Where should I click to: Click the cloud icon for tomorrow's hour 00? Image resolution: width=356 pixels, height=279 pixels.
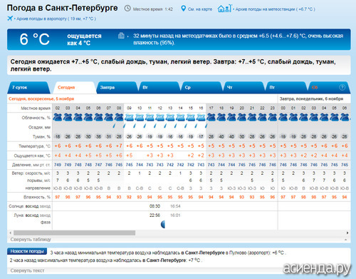pyautogui.click(x=283, y=117)
